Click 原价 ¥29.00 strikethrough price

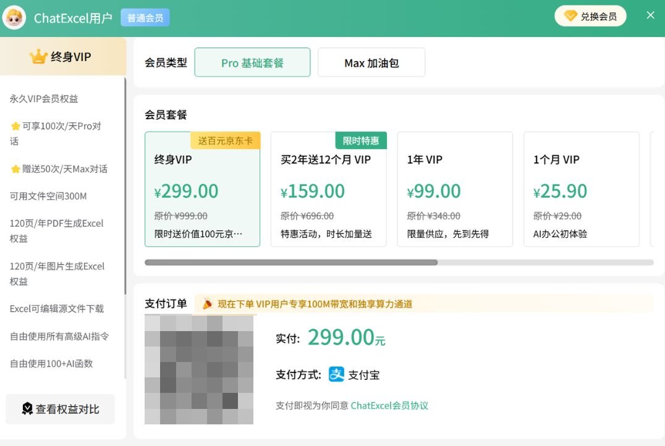click(x=557, y=216)
